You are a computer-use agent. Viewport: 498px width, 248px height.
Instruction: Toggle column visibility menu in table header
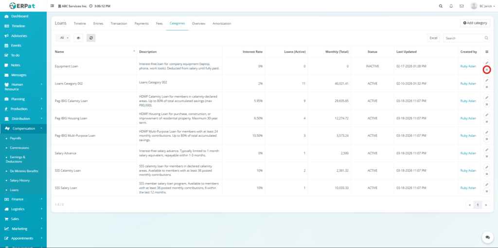pos(487,52)
